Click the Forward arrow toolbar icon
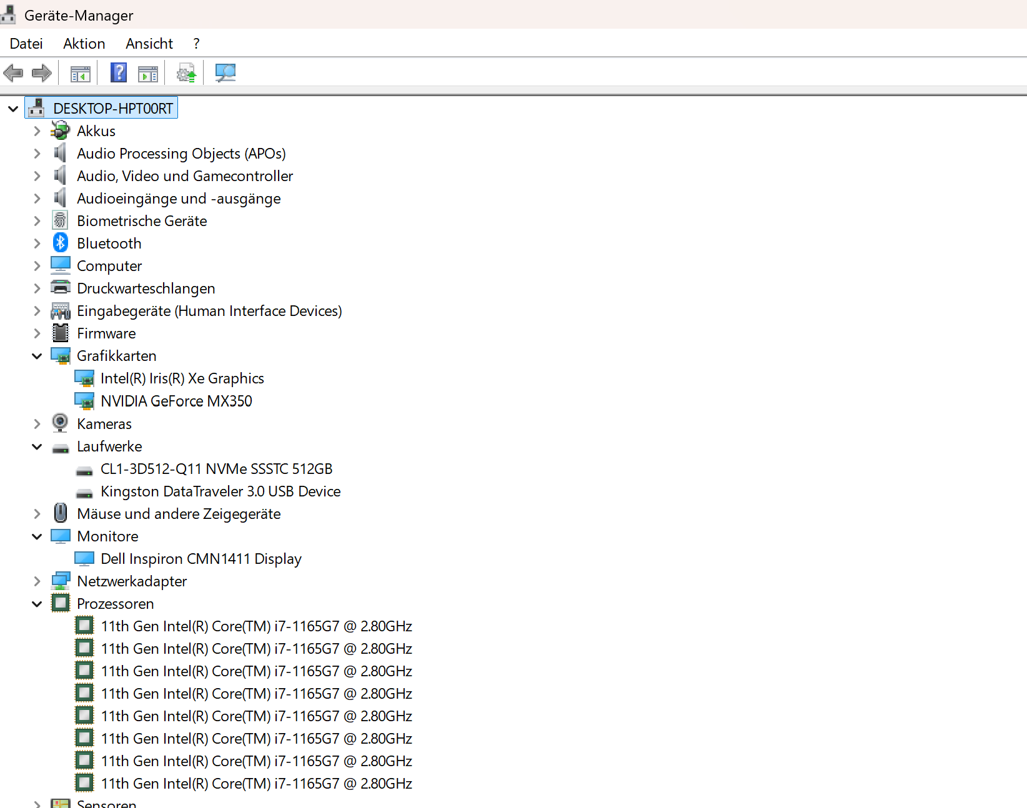 [42, 73]
